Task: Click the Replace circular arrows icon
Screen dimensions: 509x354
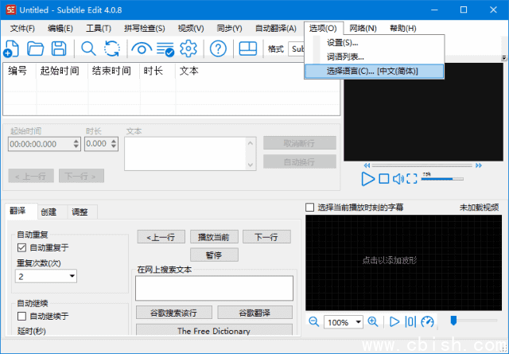Action: click(112, 49)
